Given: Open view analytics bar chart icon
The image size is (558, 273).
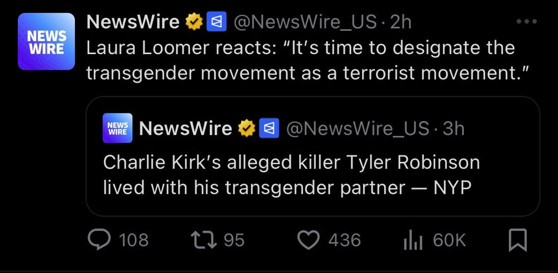Looking at the screenshot, I should click(x=413, y=240).
